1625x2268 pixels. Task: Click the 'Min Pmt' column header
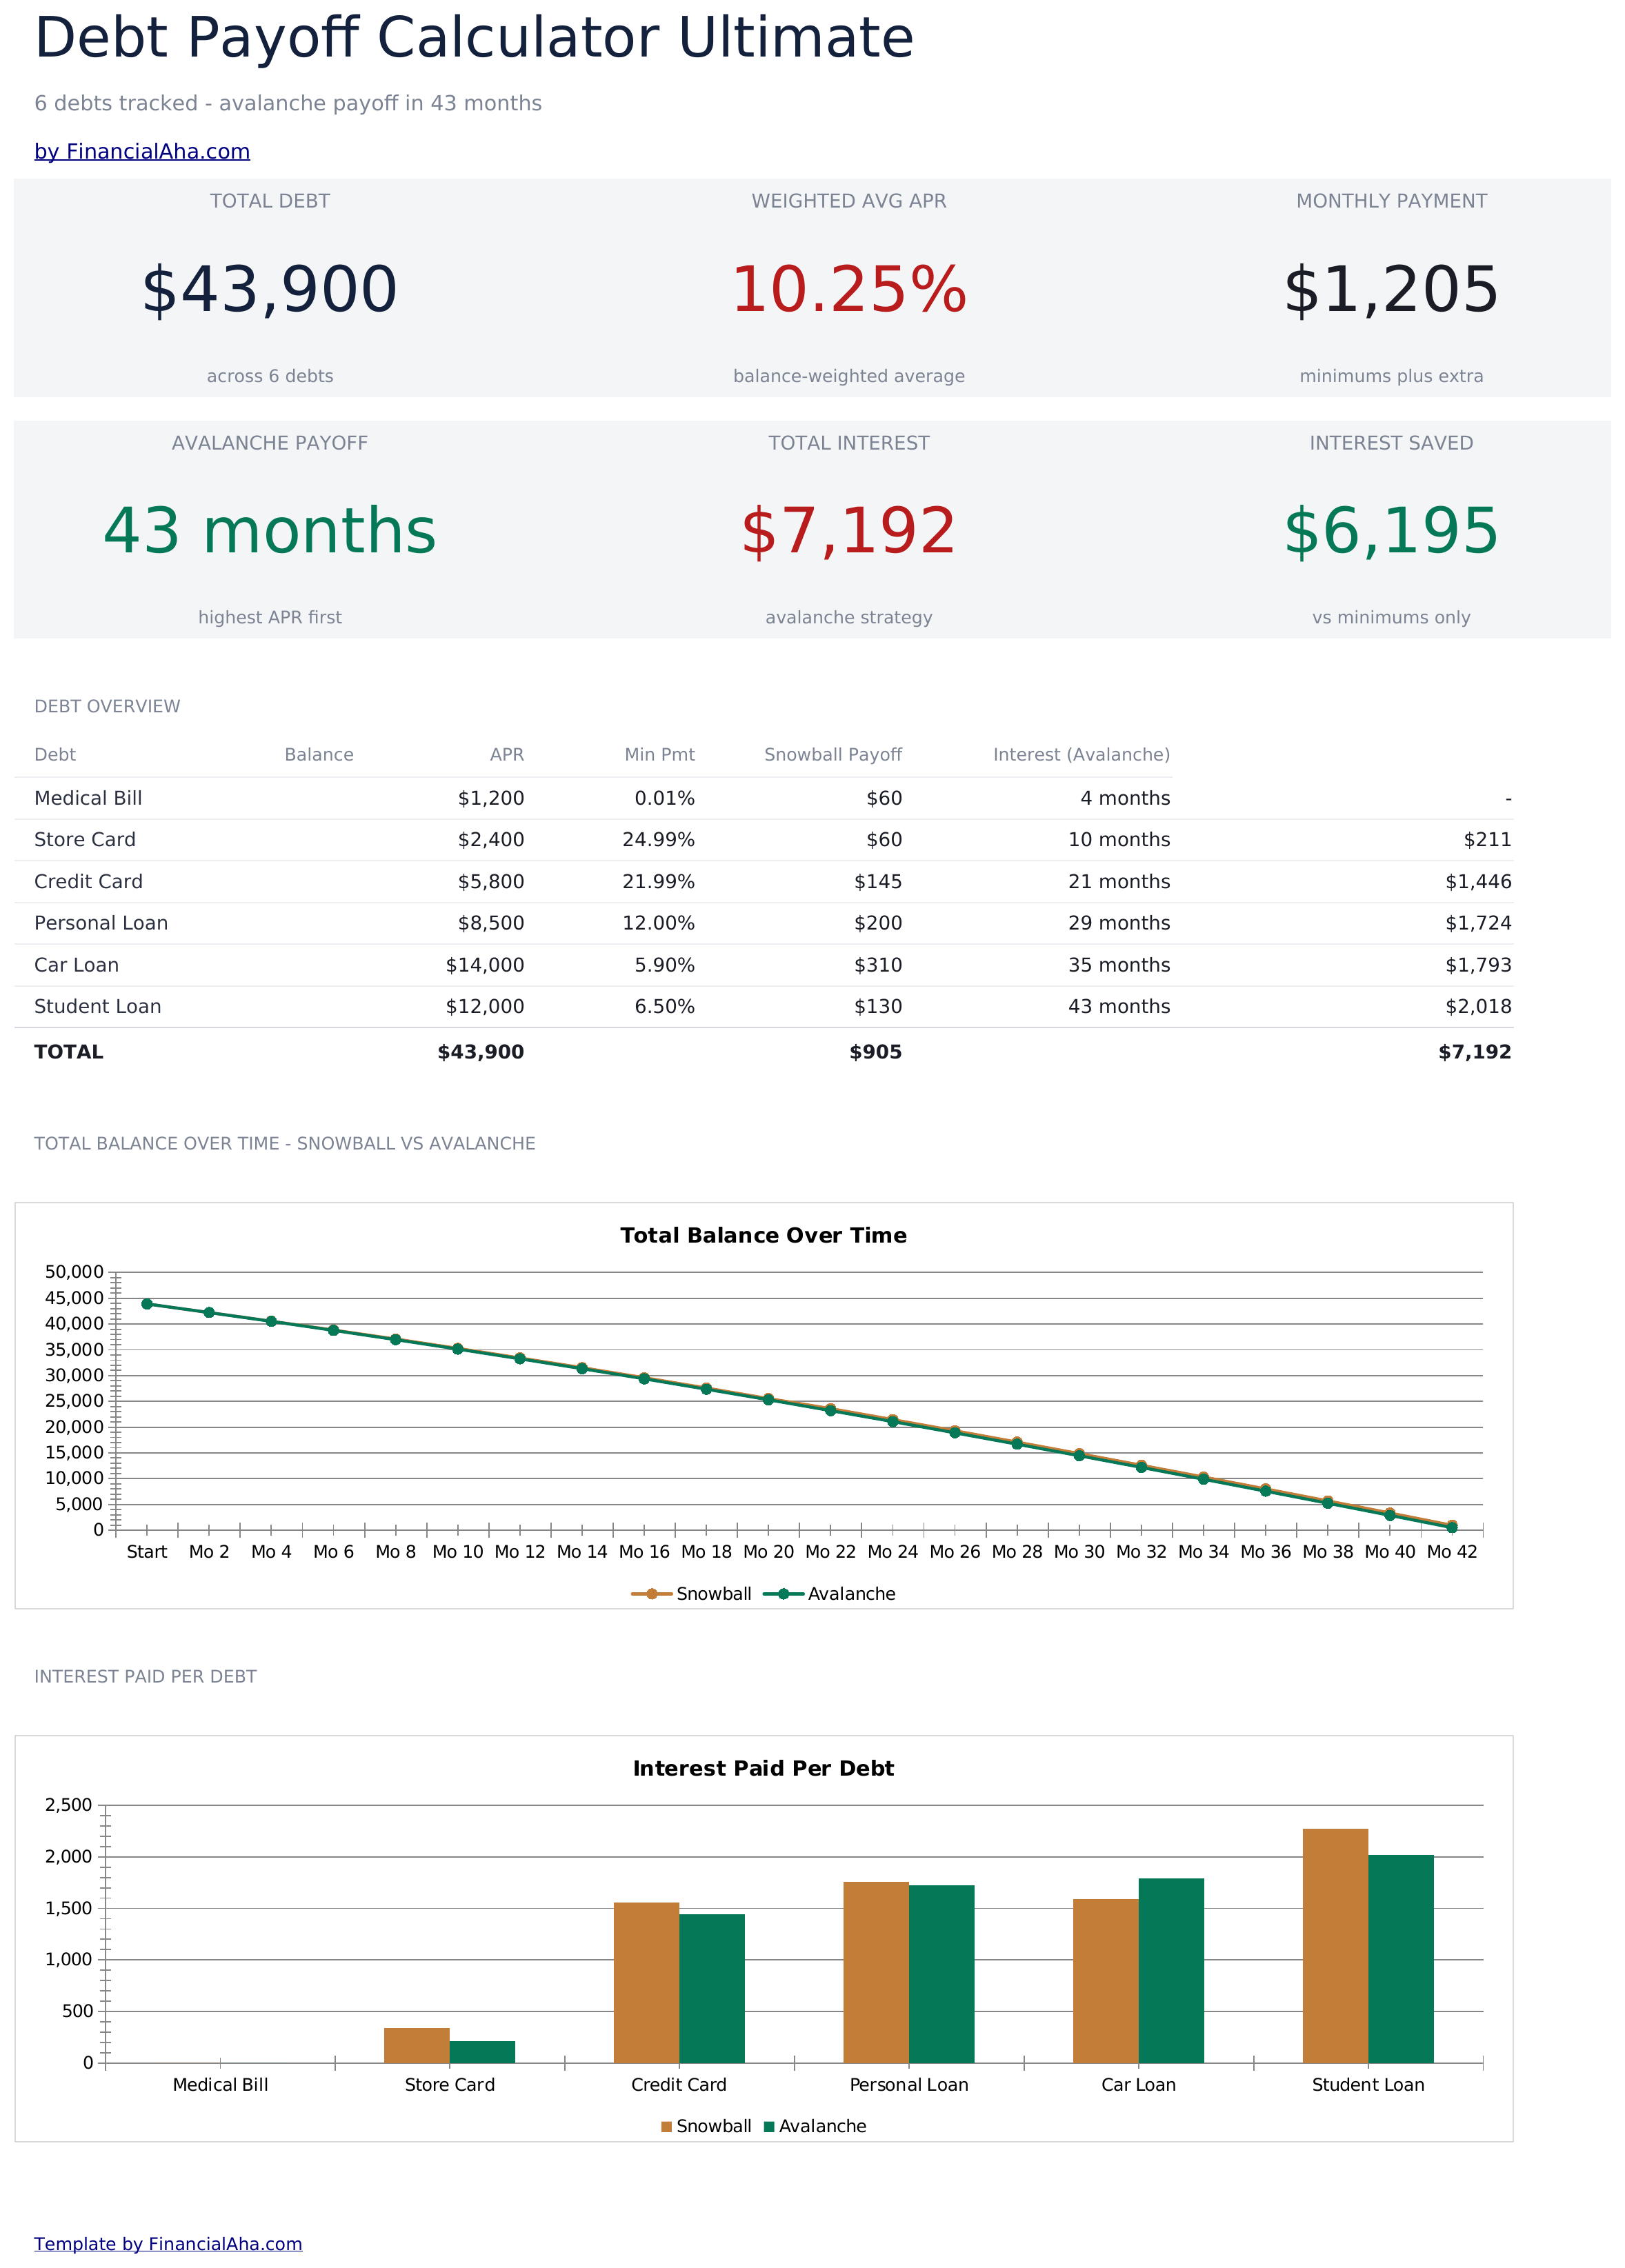pos(659,754)
